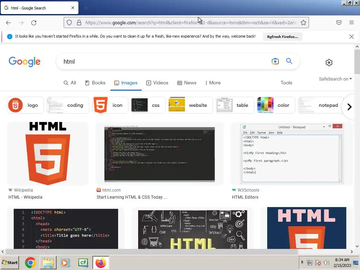Show more suggestion chips with right arrow

tap(349, 107)
